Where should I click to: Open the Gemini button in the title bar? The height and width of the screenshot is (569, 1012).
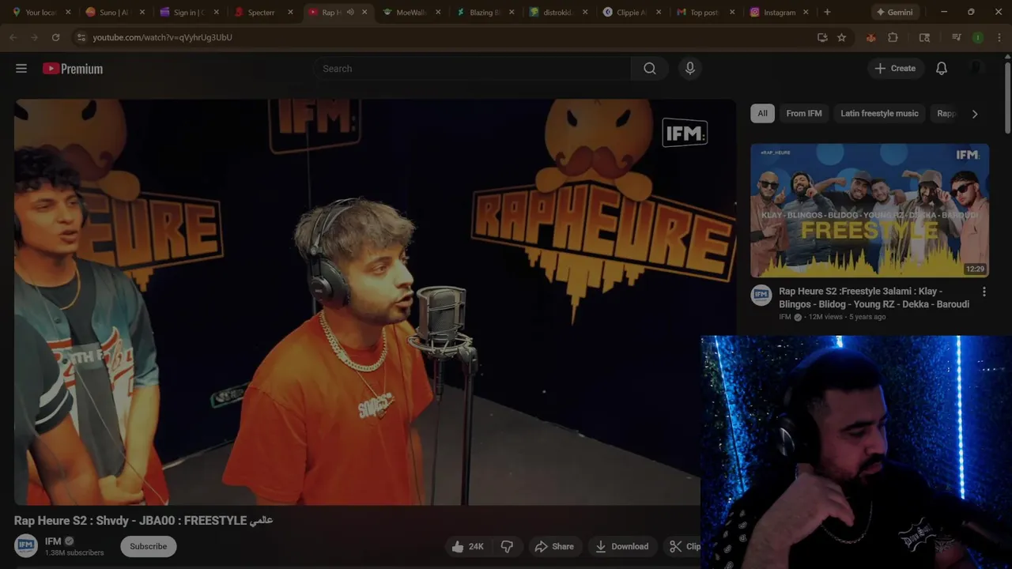(x=893, y=12)
